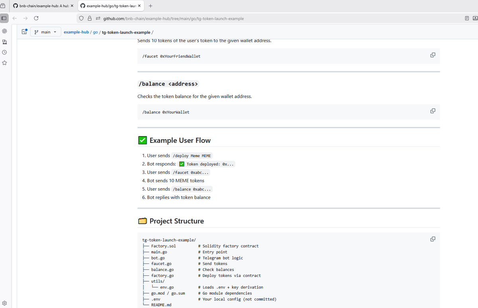
Task: Click the /balance <address> heading
Action: [x=168, y=84]
